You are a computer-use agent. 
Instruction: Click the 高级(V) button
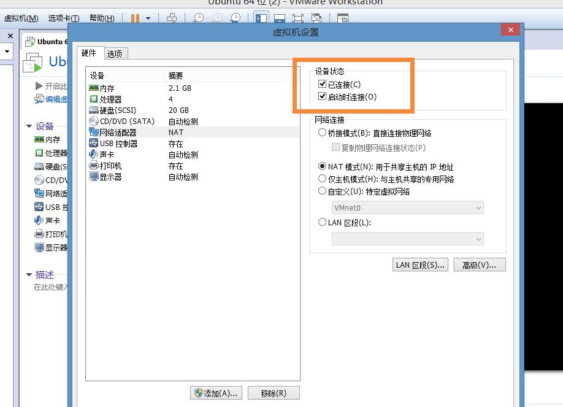pyautogui.click(x=479, y=264)
